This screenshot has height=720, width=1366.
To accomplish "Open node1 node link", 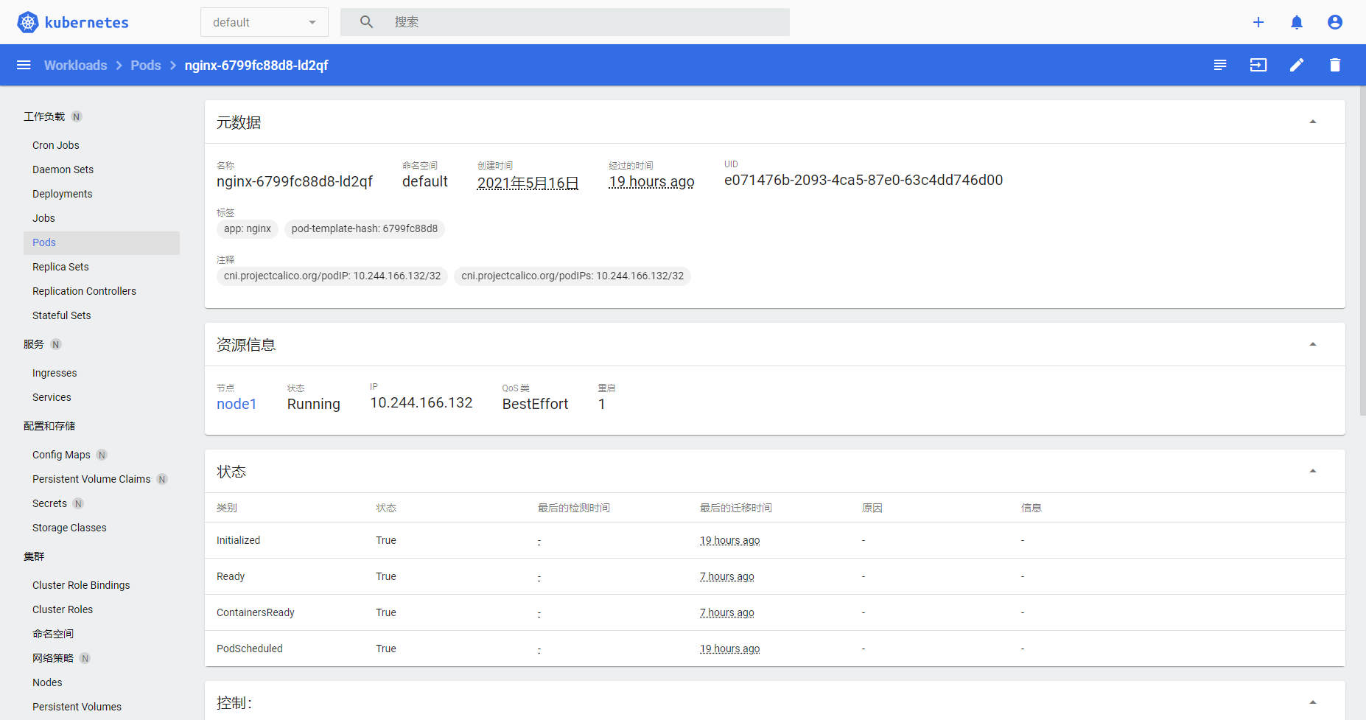I will (237, 404).
